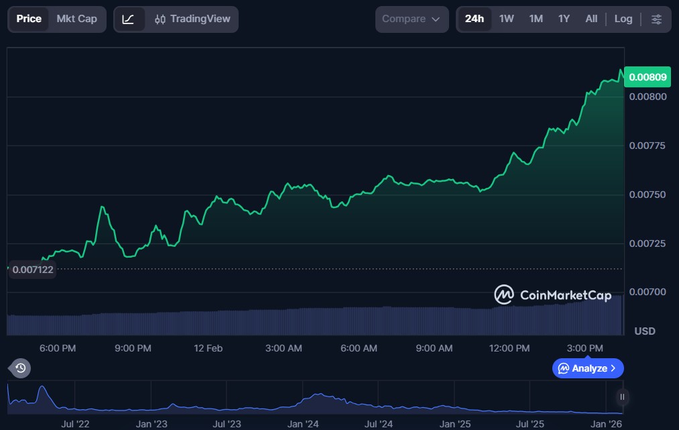This screenshot has height=430, width=679.
Task: Select the 24h time range tab
Action: click(x=475, y=19)
